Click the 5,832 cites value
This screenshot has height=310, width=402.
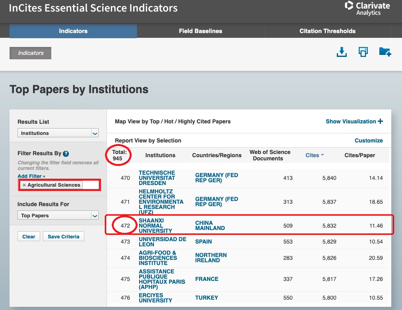pos(329,226)
